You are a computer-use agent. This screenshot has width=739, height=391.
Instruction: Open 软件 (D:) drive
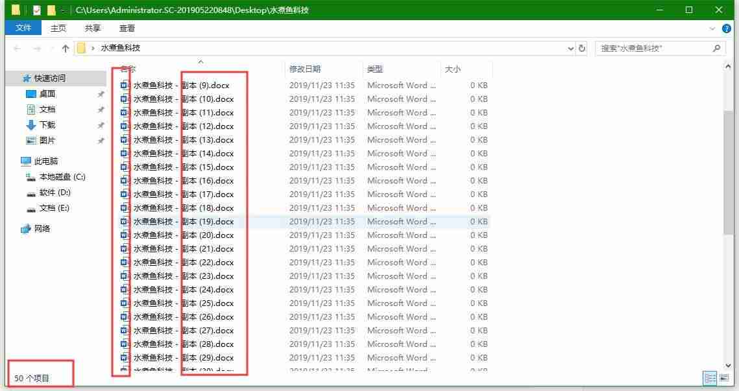click(55, 192)
